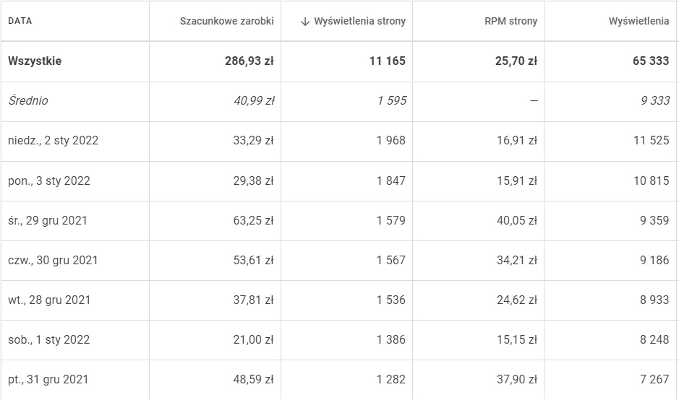
Task: Select the niedz., 2 sty 2022 row
Action: pyautogui.click(x=53, y=141)
